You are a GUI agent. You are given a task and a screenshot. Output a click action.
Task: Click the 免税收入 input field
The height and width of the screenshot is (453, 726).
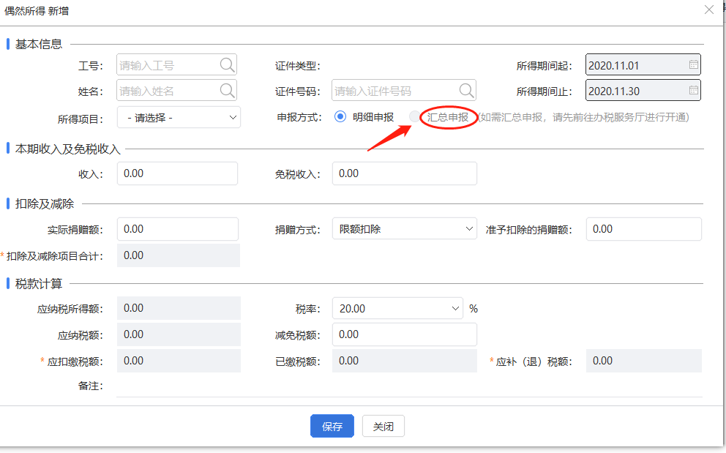tap(404, 173)
